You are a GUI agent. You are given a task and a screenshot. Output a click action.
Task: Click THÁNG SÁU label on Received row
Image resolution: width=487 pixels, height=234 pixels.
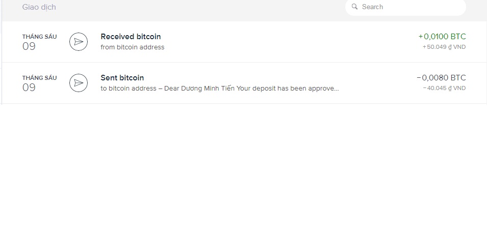tap(39, 37)
